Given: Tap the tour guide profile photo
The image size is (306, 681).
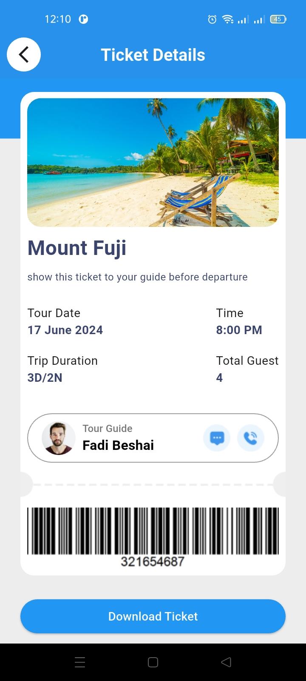Looking at the screenshot, I should (x=59, y=438).
